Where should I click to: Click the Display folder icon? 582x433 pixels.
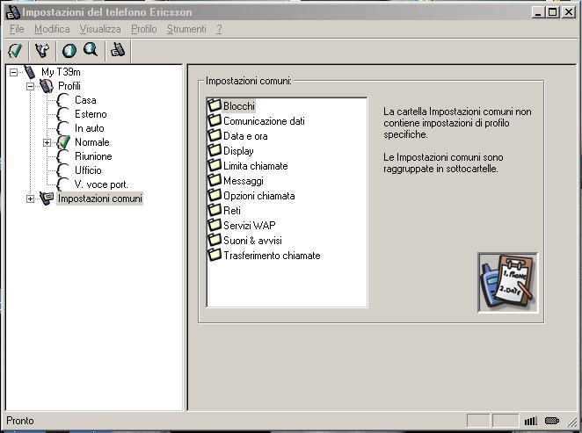pos(215,150)
